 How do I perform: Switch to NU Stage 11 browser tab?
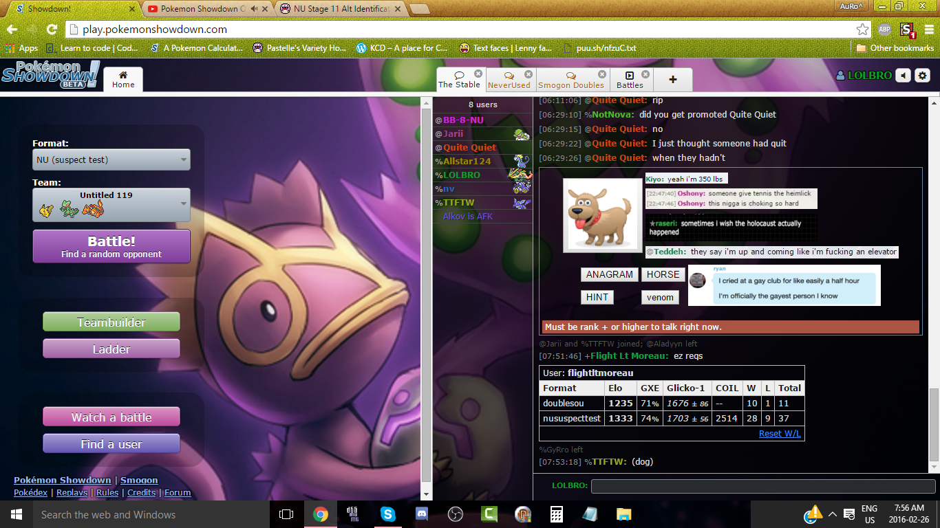343,9
